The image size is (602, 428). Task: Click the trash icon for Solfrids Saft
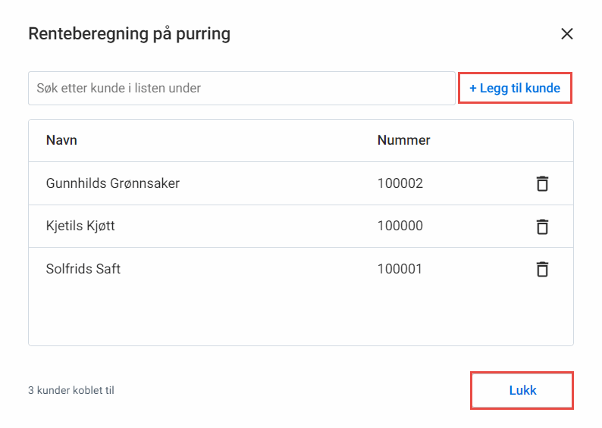click(x=542, y=269)
